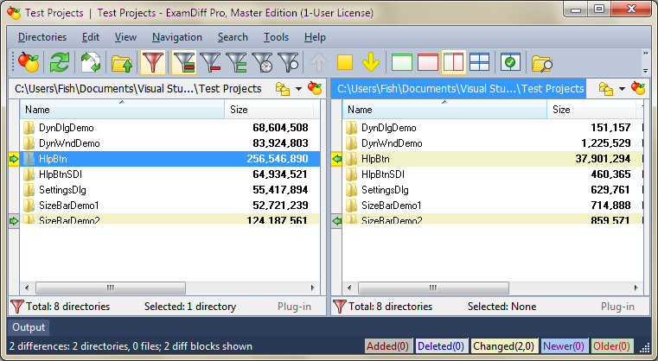Expand toolbar overflow chevron at right end
The image size is (658, 361).
click(x=645, y=54)
